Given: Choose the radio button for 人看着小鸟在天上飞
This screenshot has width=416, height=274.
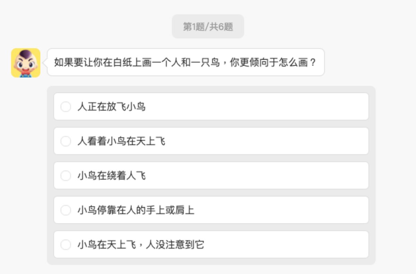Looking at the screenshot, I should point(66,141).
